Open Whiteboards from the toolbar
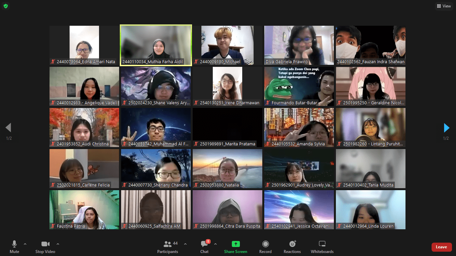 pos(322,247)
